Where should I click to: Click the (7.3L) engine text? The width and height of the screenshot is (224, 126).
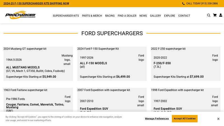[x=157, y=67]
